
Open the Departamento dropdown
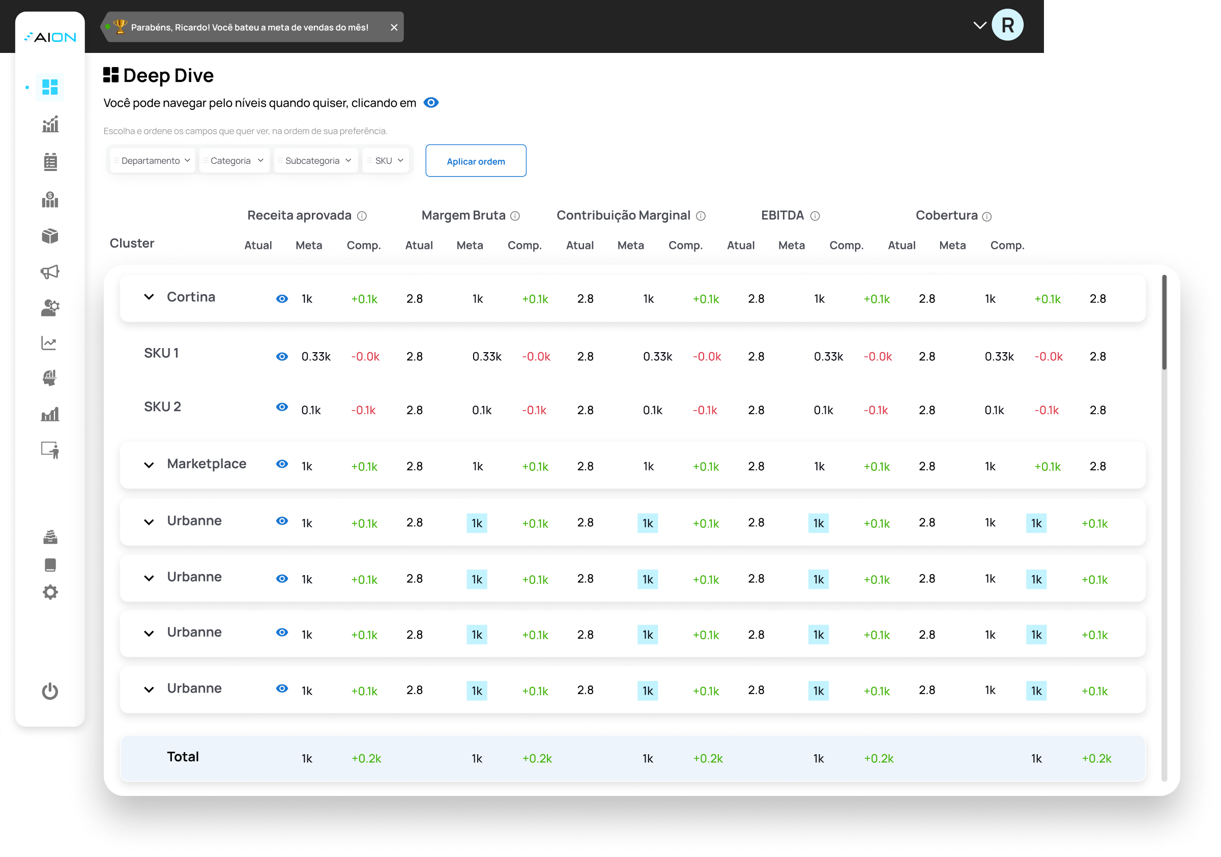tap(152, 160)
